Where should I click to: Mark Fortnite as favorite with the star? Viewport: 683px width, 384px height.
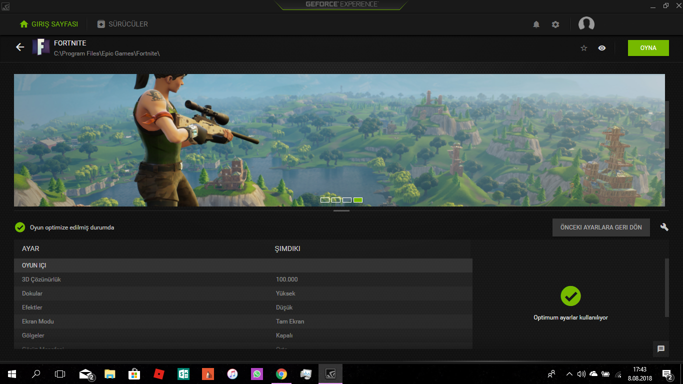coord(584,48)
